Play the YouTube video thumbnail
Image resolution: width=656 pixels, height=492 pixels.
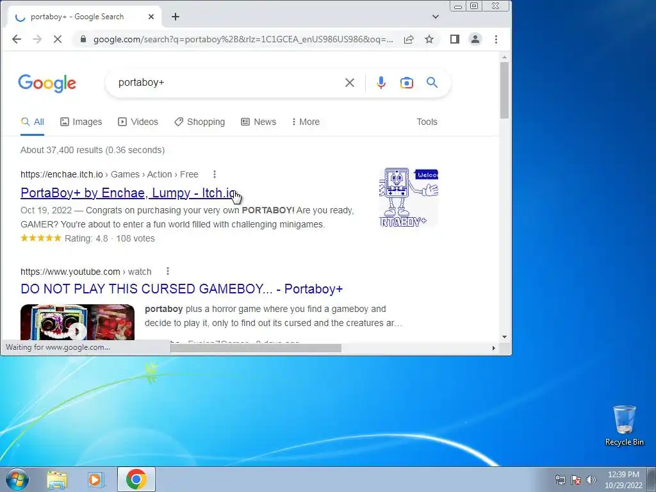click(78, 322)
